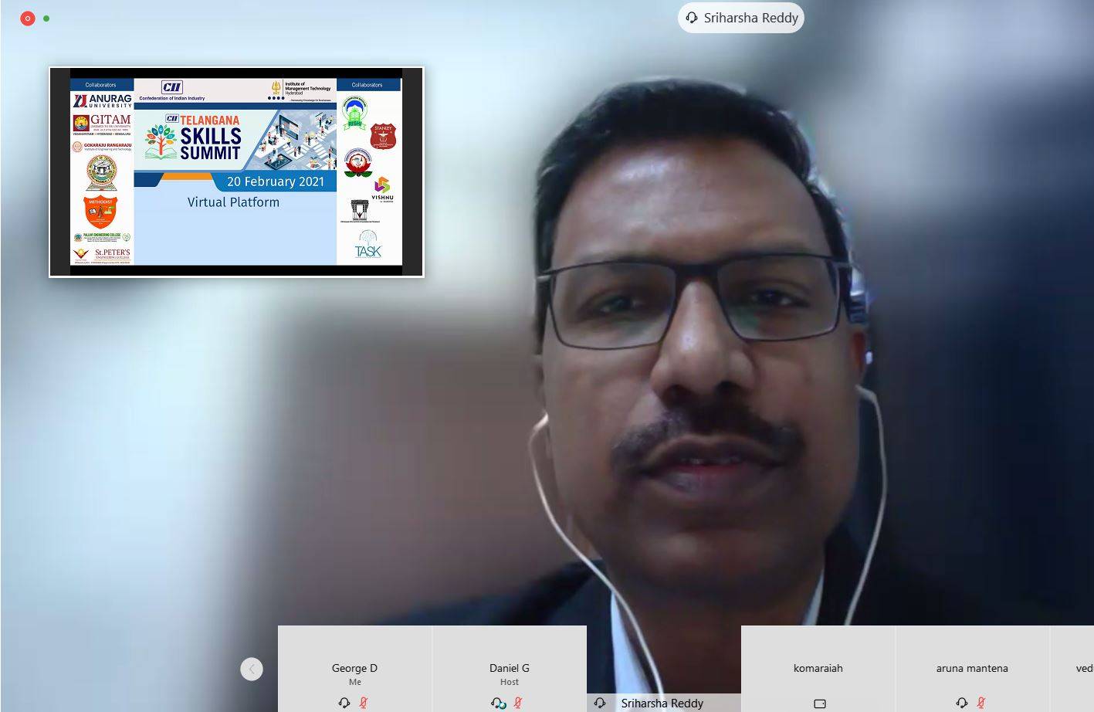Click the headset icon in Sriharsha Reddy badge
The width and height of the screenshot is (1094, 712).
tap(692, 18)
